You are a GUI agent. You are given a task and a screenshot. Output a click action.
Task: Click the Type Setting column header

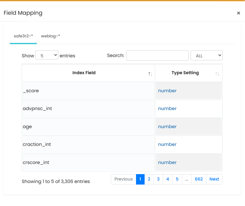[x=189, y=73]
